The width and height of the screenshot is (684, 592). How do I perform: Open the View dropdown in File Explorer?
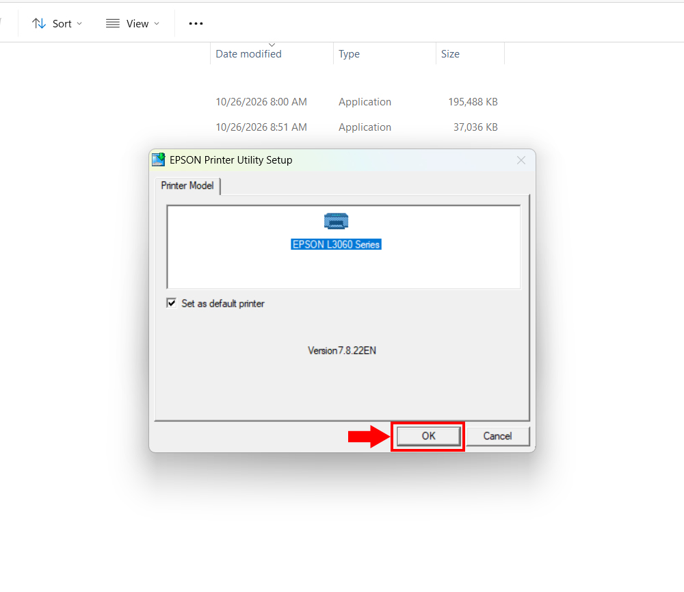click(133, 23)
